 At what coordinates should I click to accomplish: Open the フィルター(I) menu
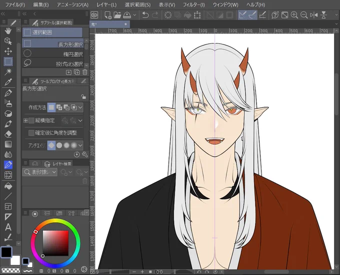coord(193,4)
